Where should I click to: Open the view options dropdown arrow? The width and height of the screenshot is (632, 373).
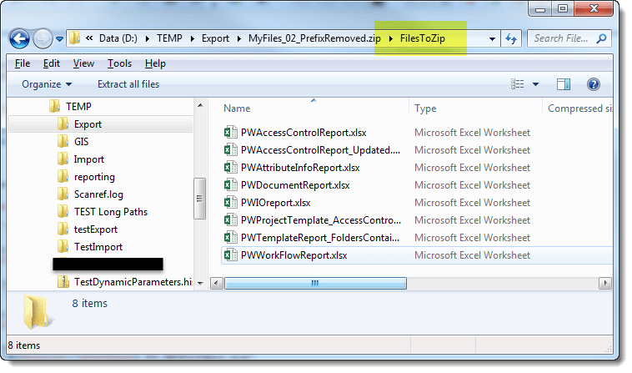click(x=535, y=84)
